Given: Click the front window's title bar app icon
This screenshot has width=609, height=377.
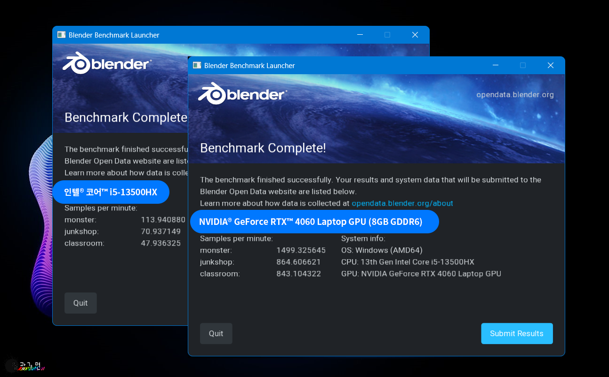Looking at the screenshot, I should pos(197,65).
